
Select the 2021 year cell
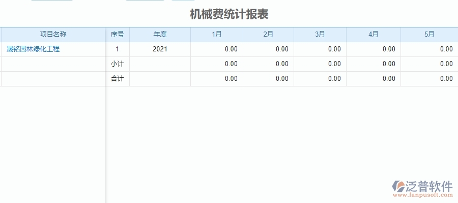pos(160,49)
